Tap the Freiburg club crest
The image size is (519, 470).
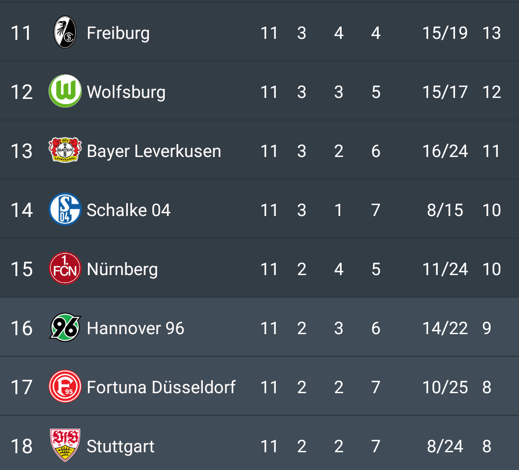[x=65, y=32]
